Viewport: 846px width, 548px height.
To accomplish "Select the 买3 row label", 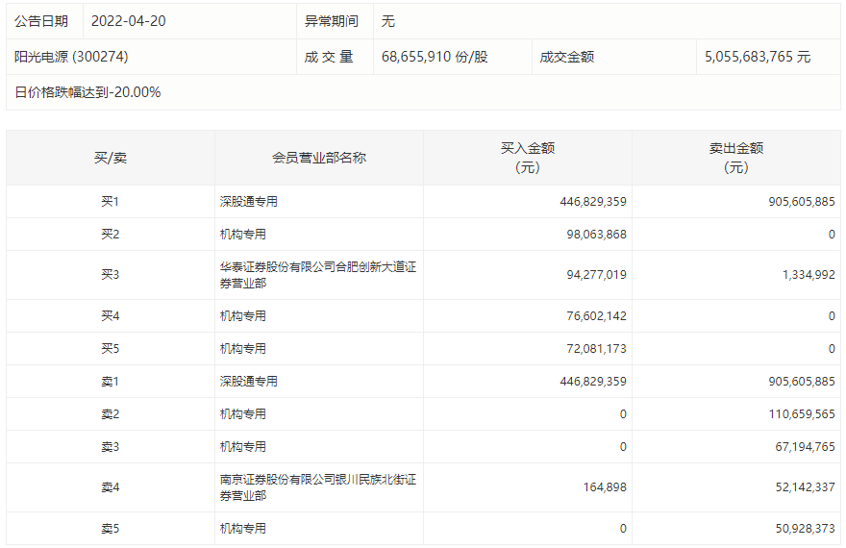I will [x=110, y=275].
